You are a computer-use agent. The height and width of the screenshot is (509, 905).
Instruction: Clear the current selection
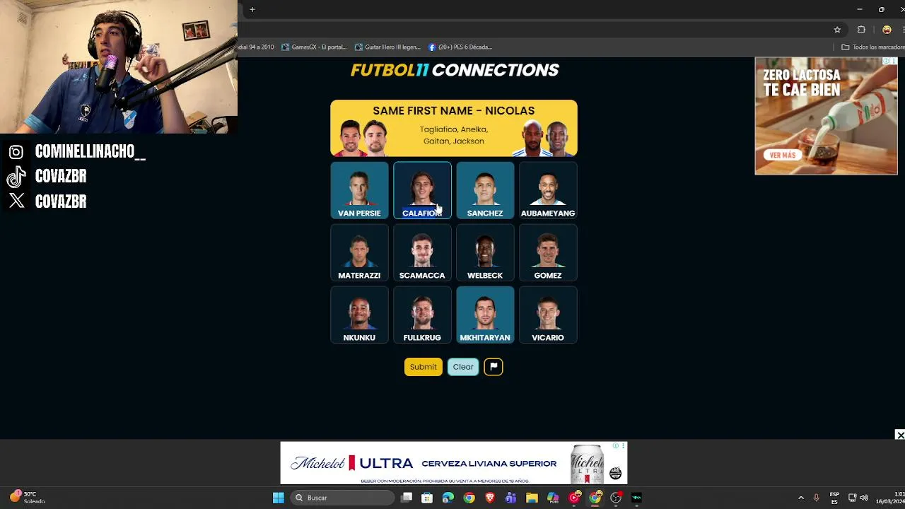[463, 366]
